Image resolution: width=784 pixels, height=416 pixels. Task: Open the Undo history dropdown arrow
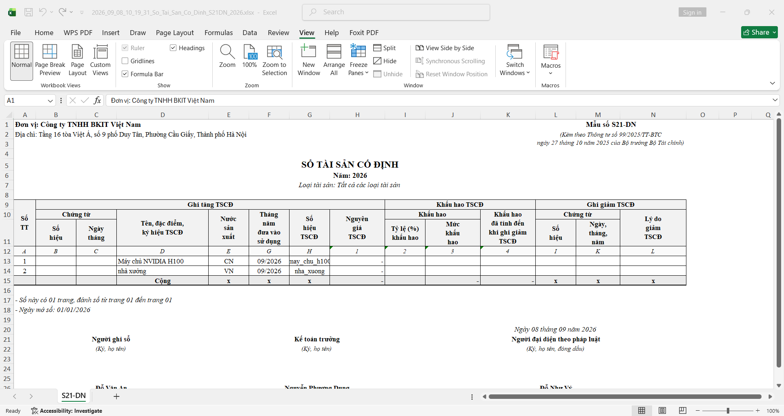(51, 12)
